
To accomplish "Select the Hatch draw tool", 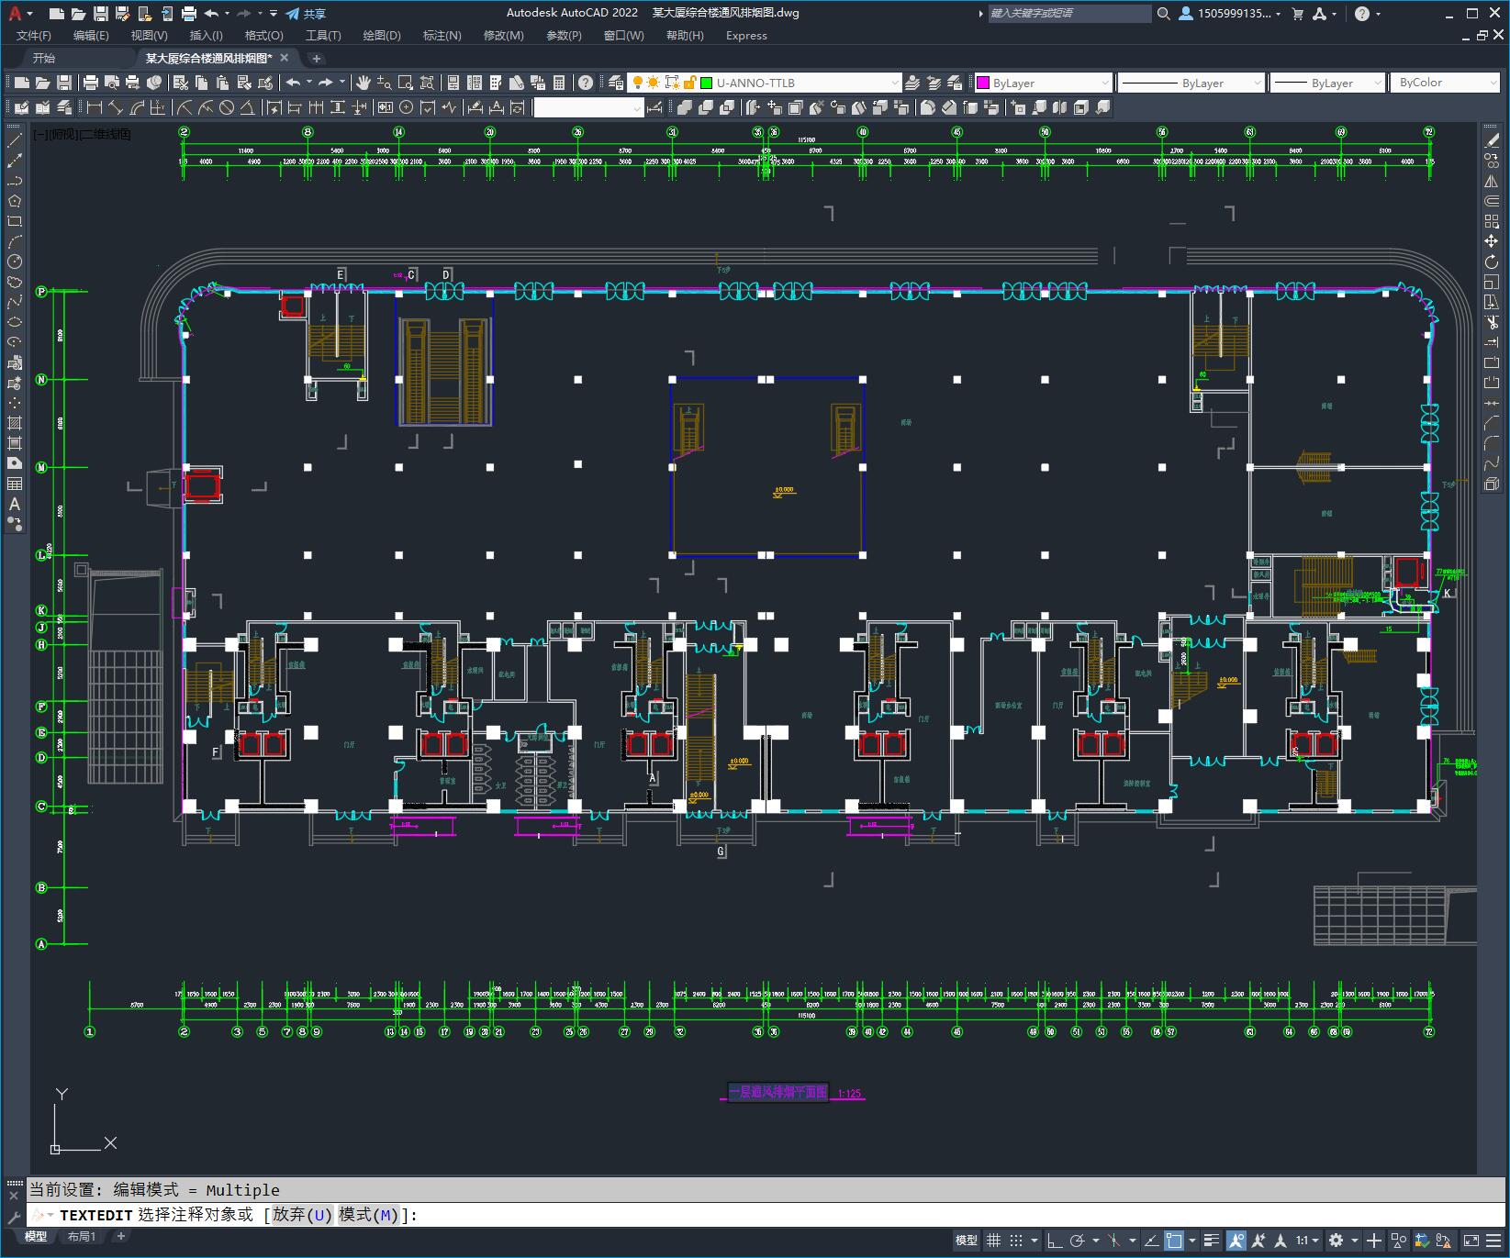I will tap(15, 423).
